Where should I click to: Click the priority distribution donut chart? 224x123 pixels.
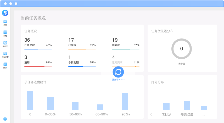click(181, 49)
